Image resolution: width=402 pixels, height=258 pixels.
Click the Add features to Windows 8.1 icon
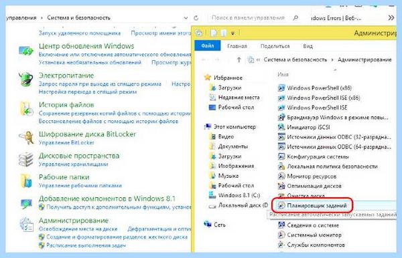click(x=27, y=204)
